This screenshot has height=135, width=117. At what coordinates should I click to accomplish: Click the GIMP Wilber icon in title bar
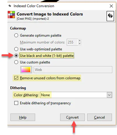10,6
